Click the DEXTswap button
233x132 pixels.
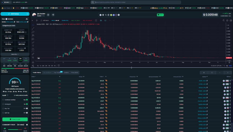(15, 14)
